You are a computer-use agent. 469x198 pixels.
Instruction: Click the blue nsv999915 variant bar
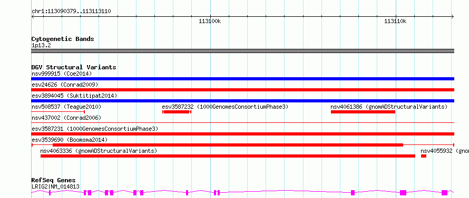242,79
